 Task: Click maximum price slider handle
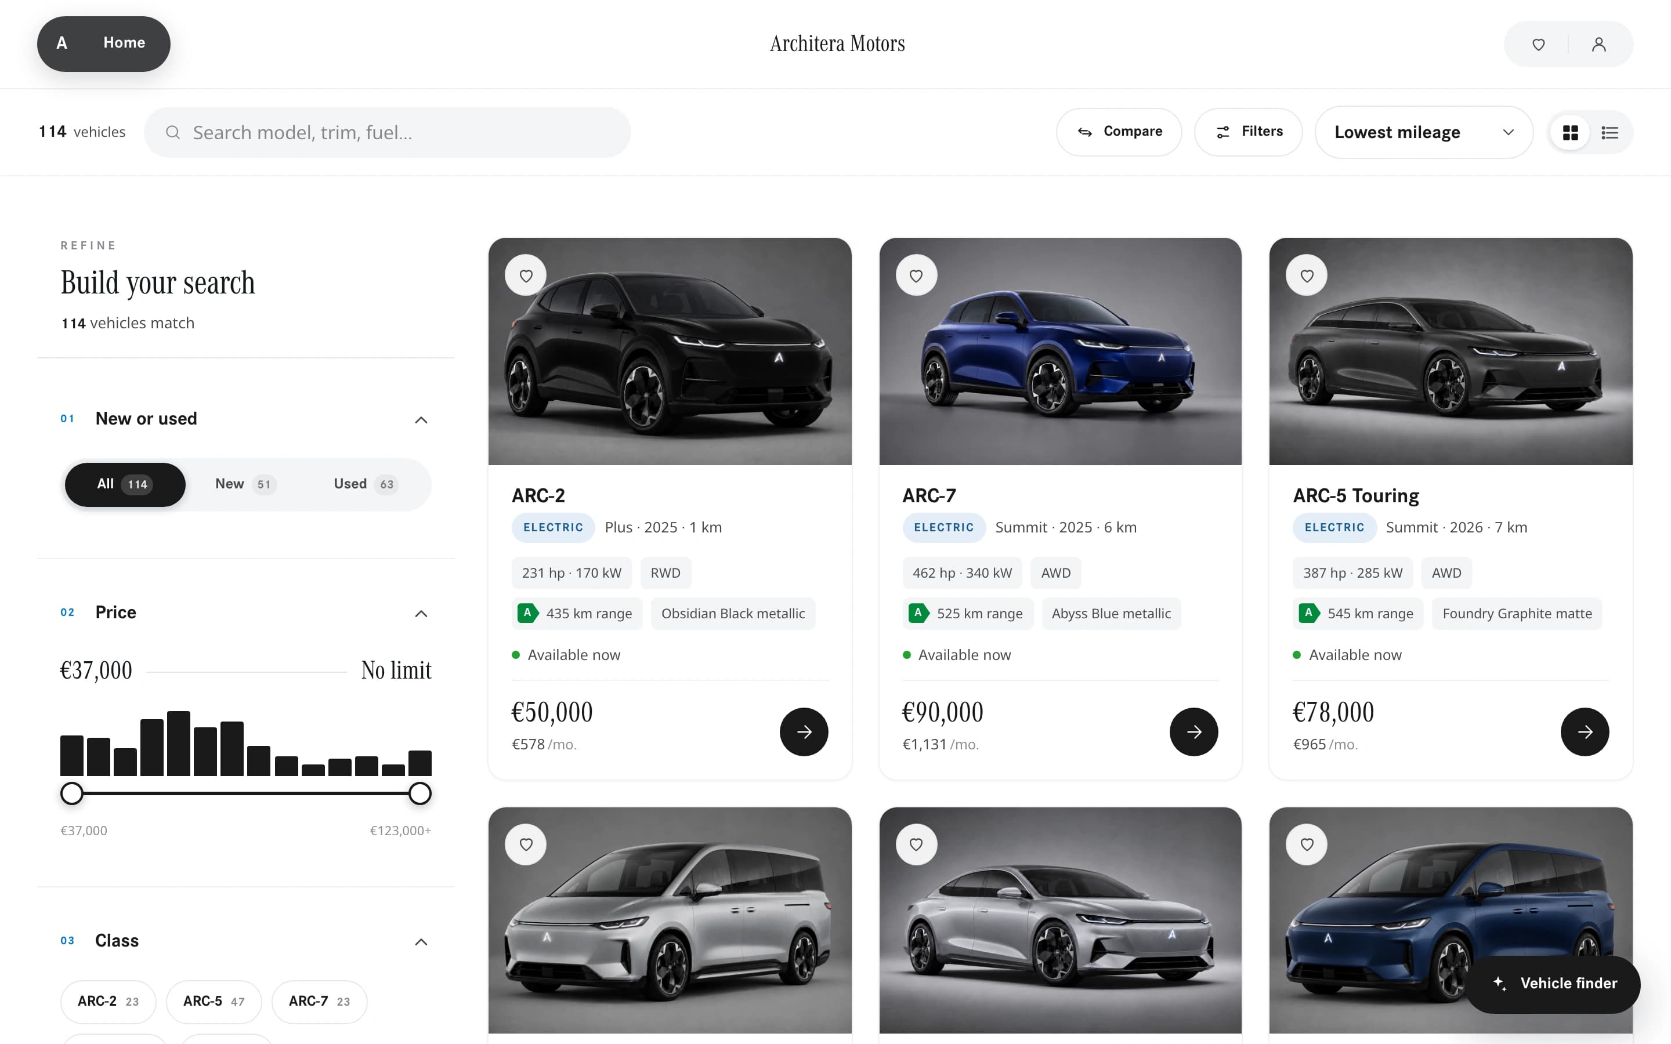(x=420, y=794)
